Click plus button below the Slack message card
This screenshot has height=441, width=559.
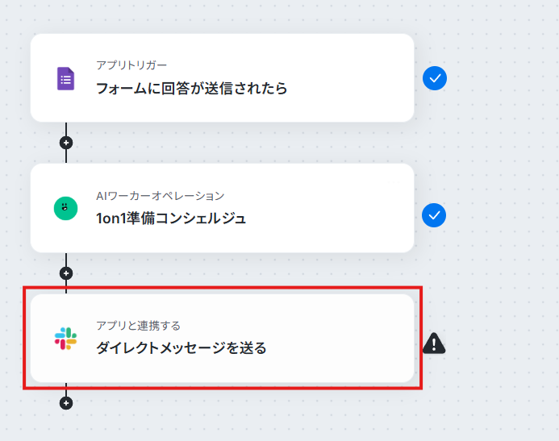coord(66,402)
